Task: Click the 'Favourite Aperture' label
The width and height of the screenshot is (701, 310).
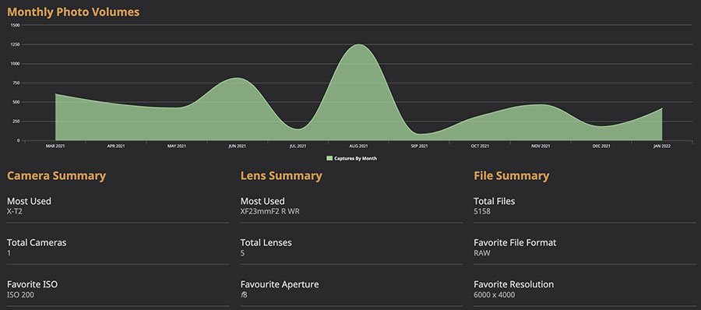Action: click(x=280, y=284)
